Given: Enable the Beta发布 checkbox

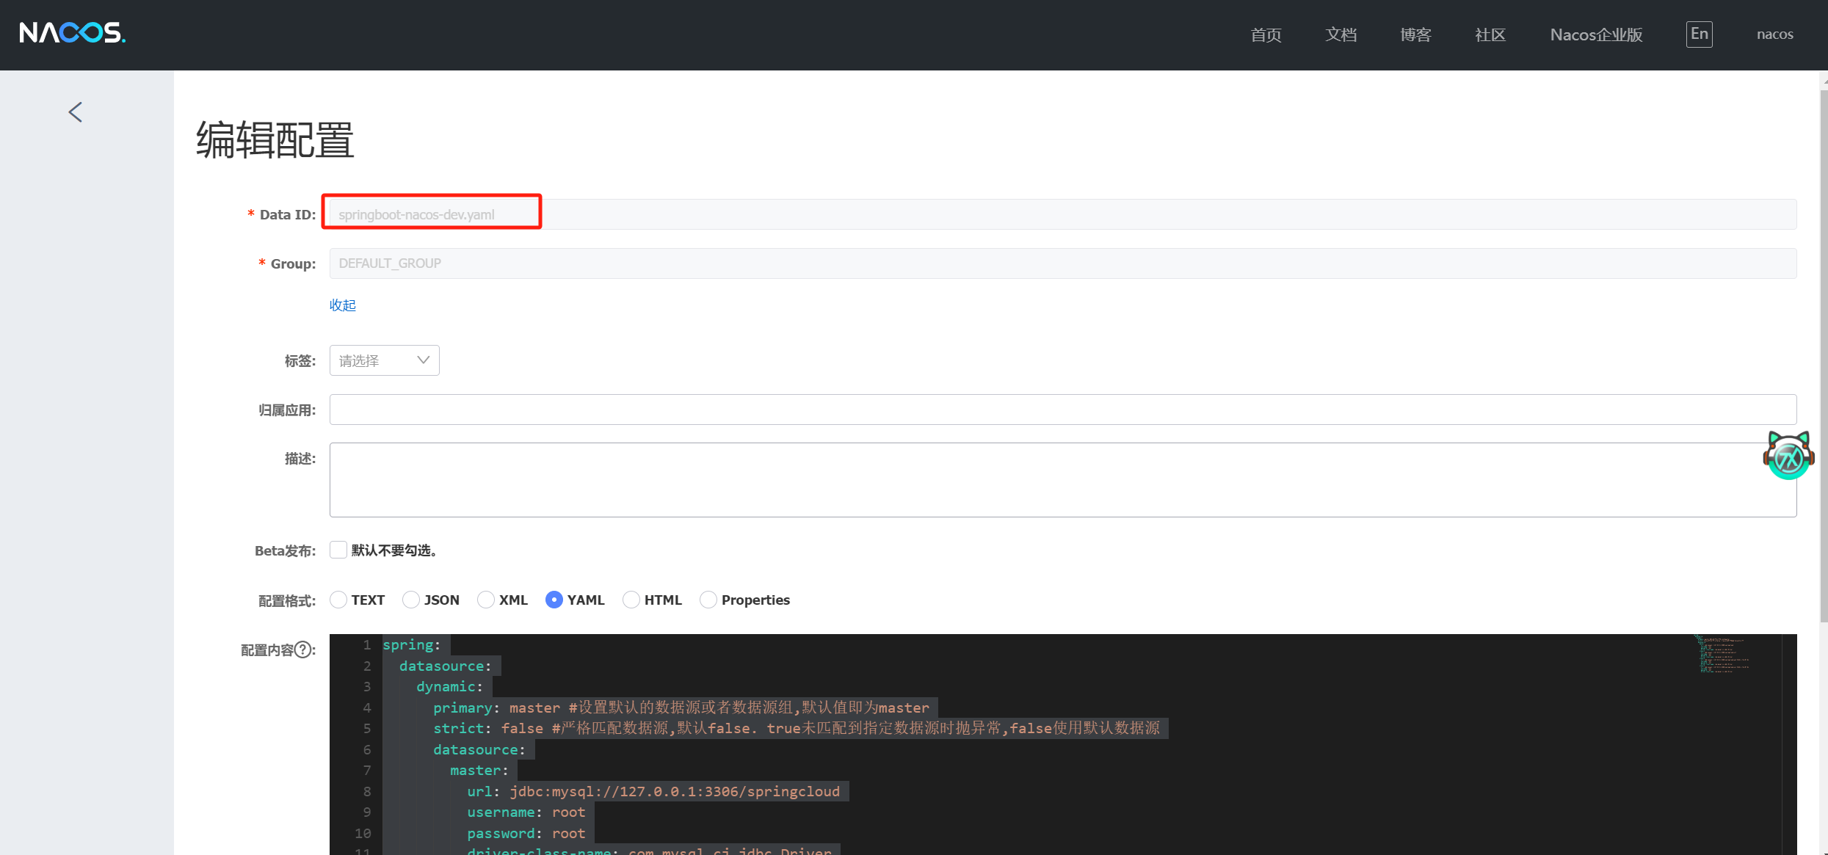Looking at the screenshot, I should (338, 550).
